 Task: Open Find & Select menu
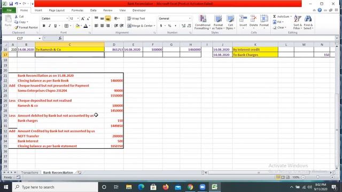point(308,22)
